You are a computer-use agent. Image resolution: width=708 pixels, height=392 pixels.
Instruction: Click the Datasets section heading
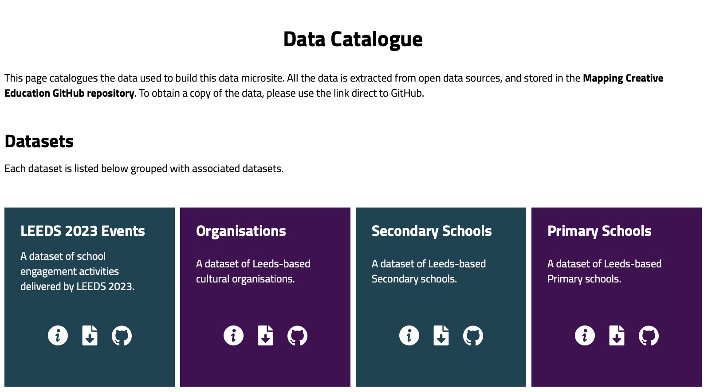click(x=39, y=141)
